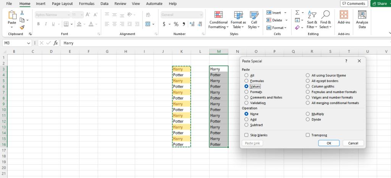The width and height of the screenshot is (391, 178).
Task: Check the Skip blanks option
Action: click(x=246, y=135)
